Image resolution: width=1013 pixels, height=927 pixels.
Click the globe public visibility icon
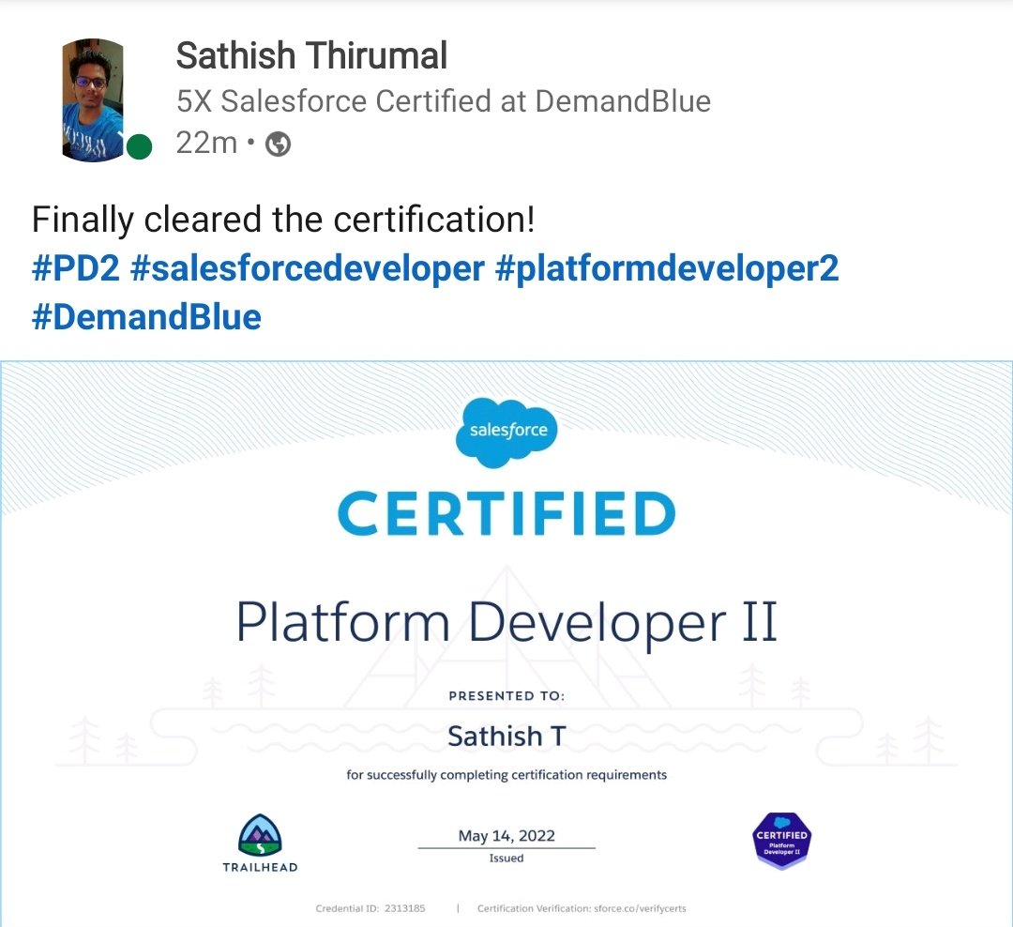(x=279, y=144)
